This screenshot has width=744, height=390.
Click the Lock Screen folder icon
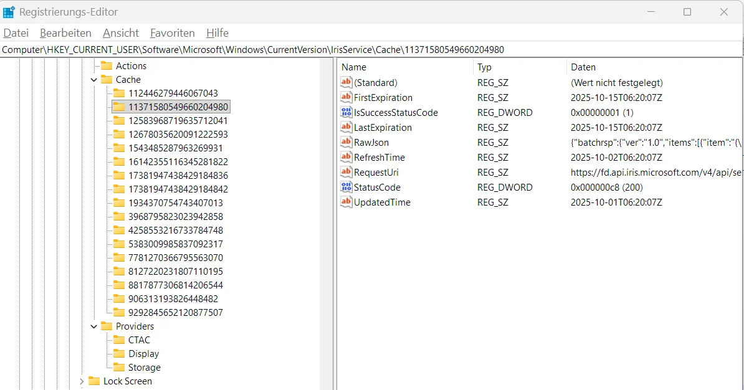tap(95, 381)
